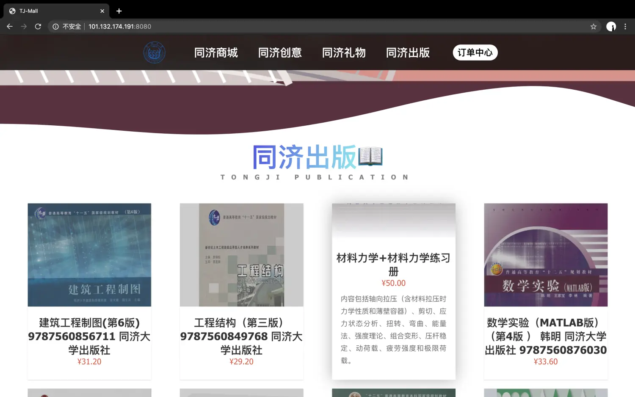This screenshot has width=635, height=397.
Task: Open 建筑工程制图 book cover image
Action: 89,255
